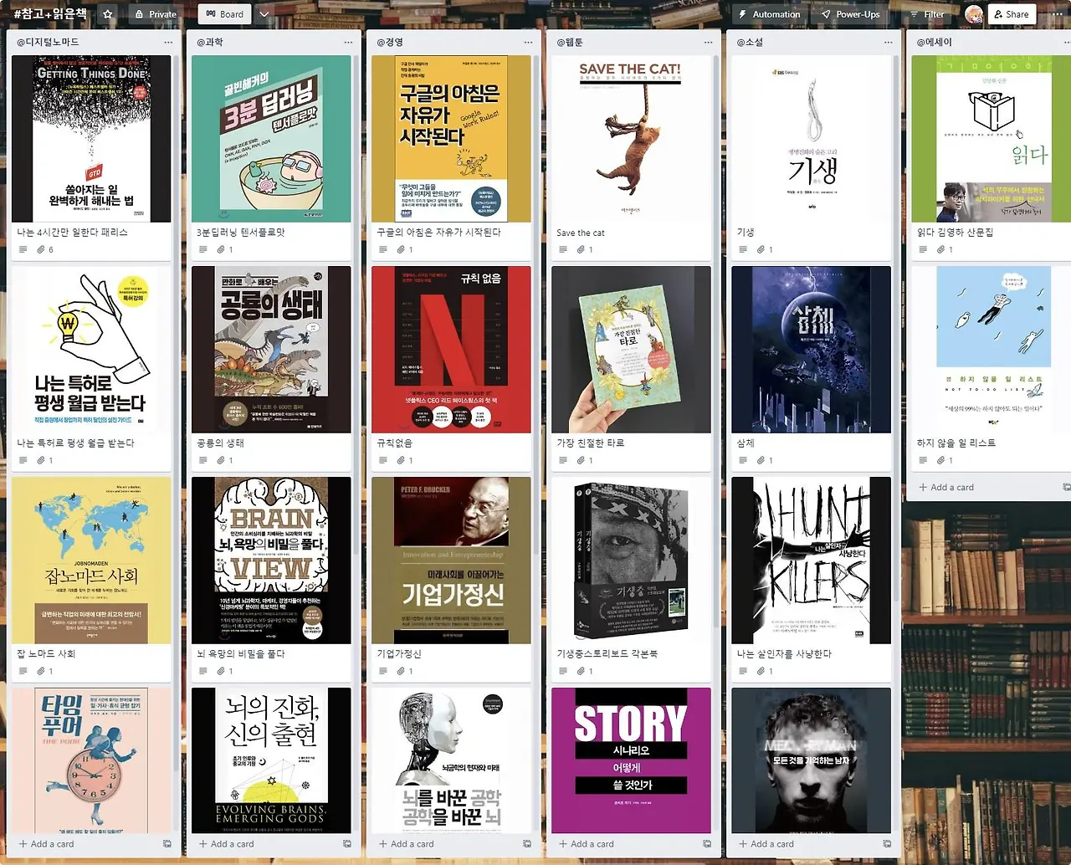This screenshot has height=865, width=1071.
Task: Click the description icon on 나는 4시간만 일한다 패리스
Action: (23, 249)
